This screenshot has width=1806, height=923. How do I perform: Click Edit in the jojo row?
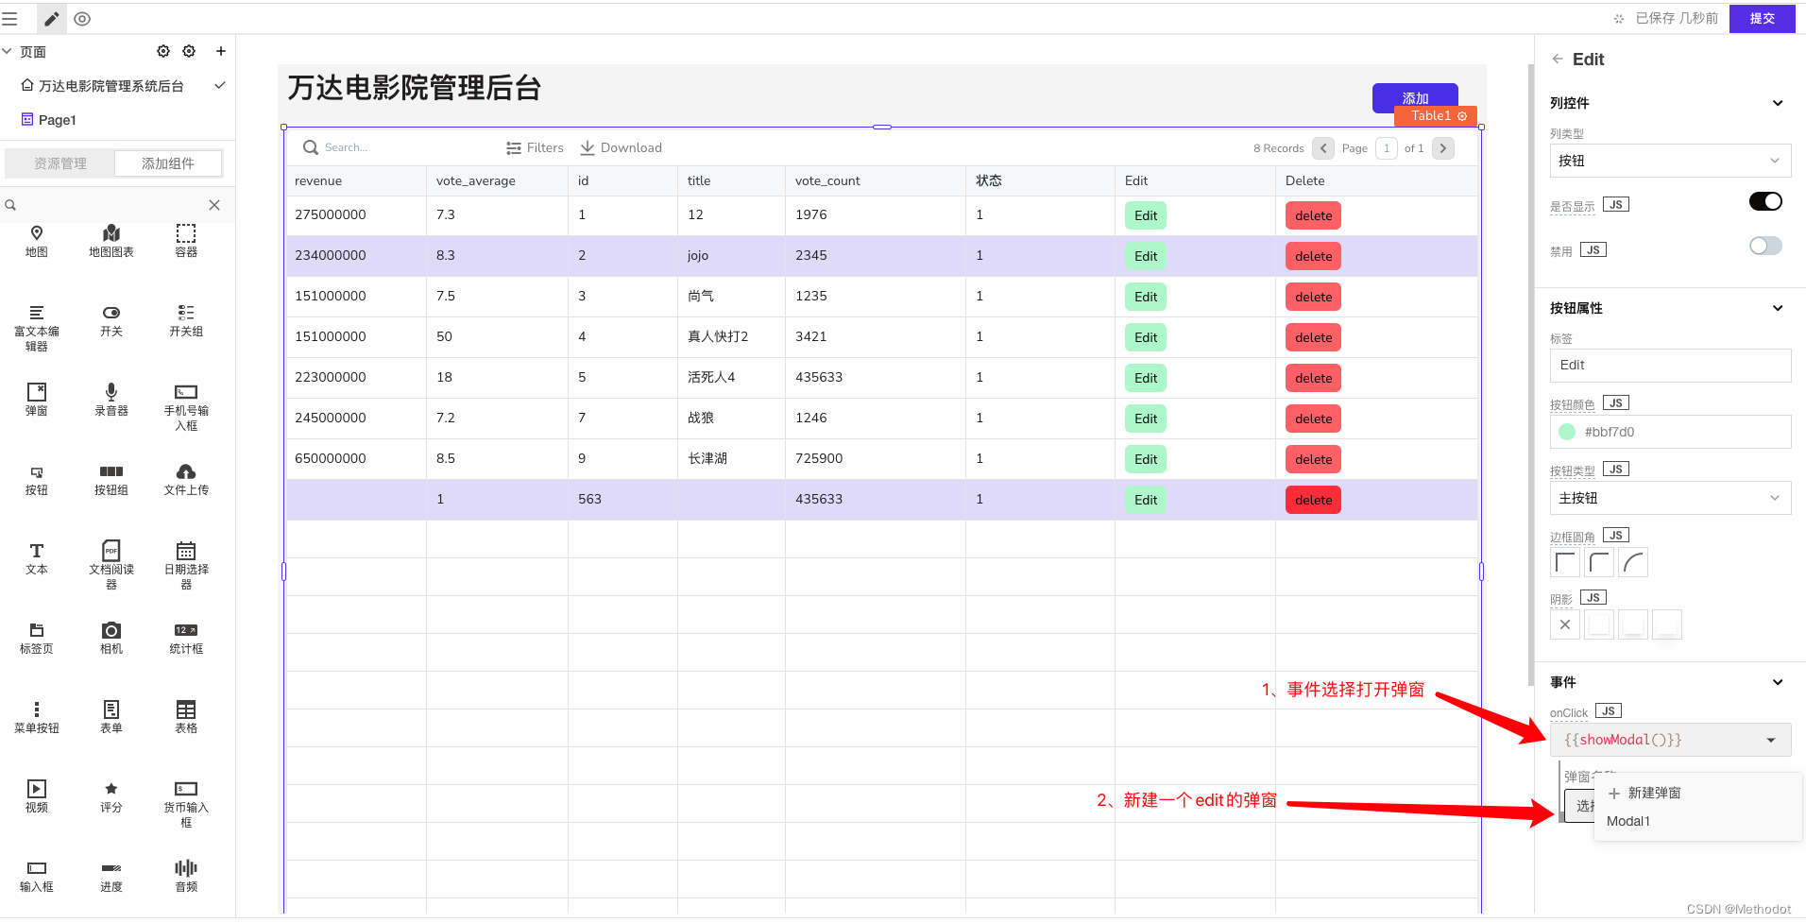click(1146, 256)
